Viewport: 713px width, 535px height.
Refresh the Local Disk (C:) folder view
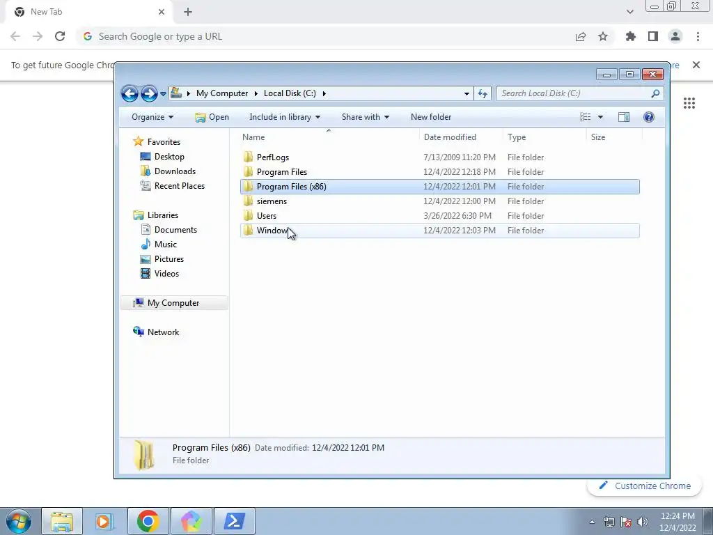(482, 94)
